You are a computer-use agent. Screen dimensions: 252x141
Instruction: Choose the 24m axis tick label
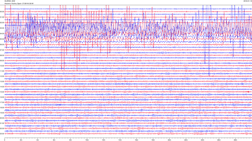tap(202, 140)
